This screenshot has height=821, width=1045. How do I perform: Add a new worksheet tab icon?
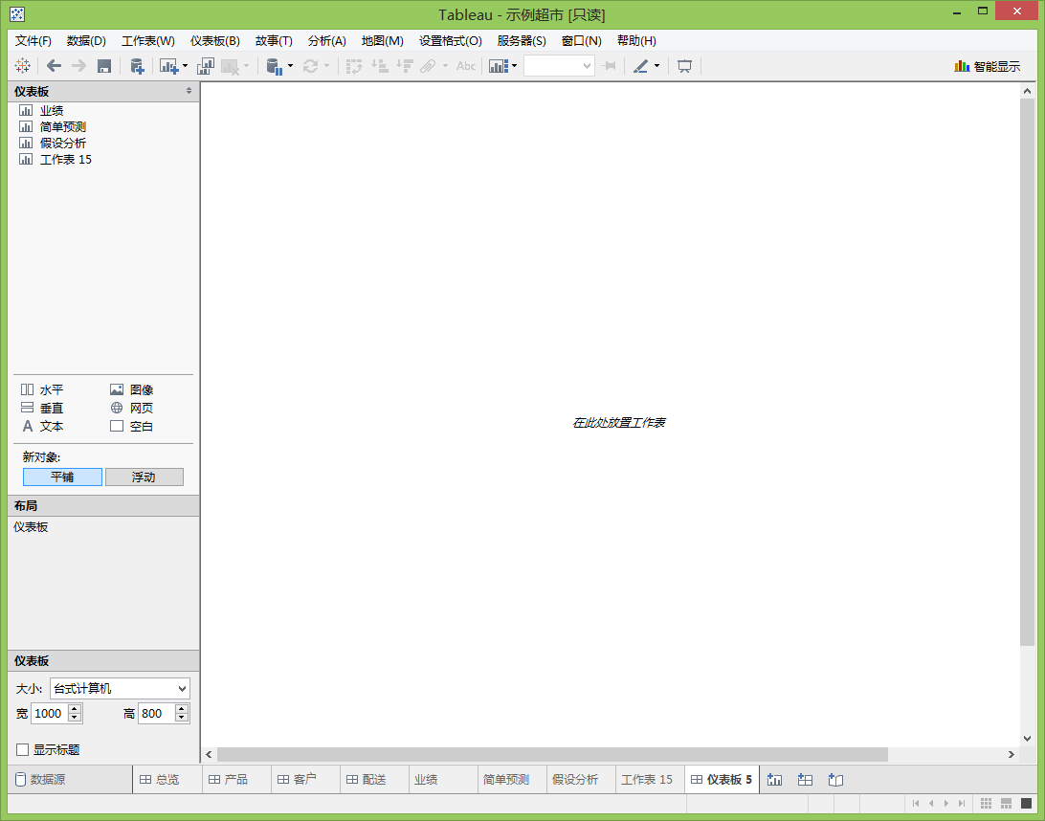(x=774, y=780)
